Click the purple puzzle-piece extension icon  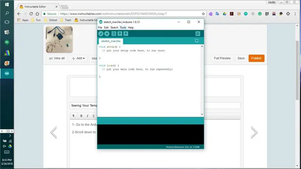(x=210, y=14)
